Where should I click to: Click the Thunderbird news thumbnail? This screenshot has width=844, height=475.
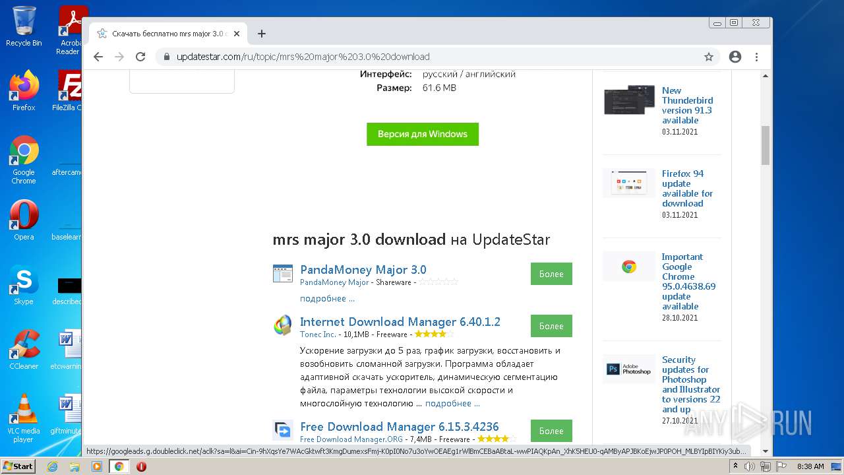[629, 100]
